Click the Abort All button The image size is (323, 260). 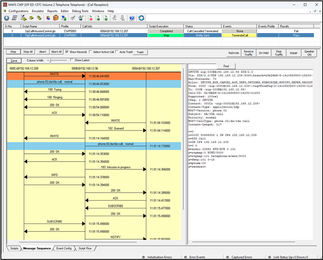[x=56, y=52]
